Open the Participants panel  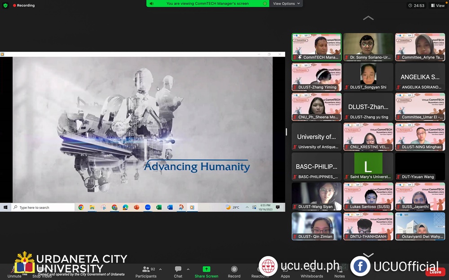click(146, 271)
